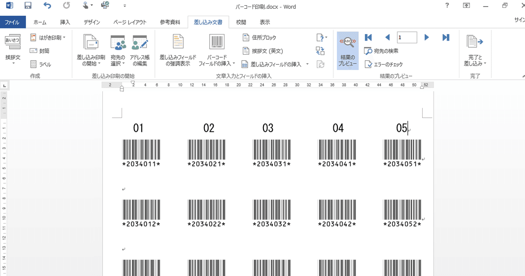Screen dimensions: 525x276
Task: Open the Rules dropdown icon
Action: pyautogui.click(x=321, y=38)
